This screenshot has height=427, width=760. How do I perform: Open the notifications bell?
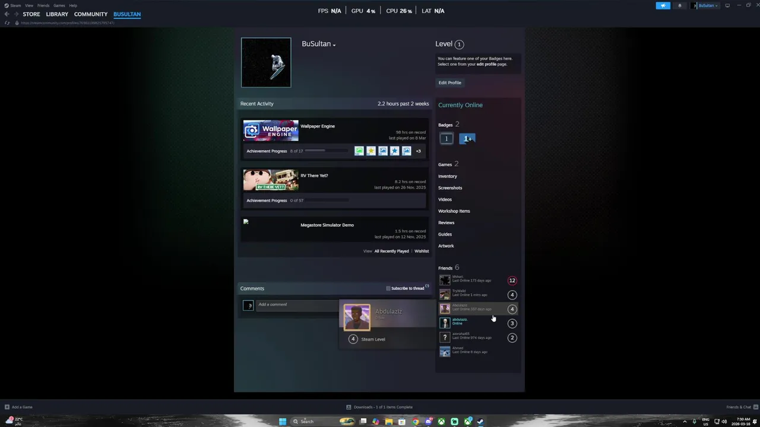[680, 5]
